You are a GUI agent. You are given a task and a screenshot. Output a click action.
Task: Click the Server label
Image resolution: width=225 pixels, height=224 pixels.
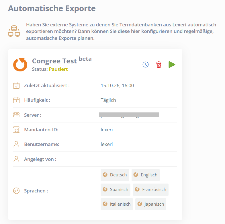click(33, 115)
